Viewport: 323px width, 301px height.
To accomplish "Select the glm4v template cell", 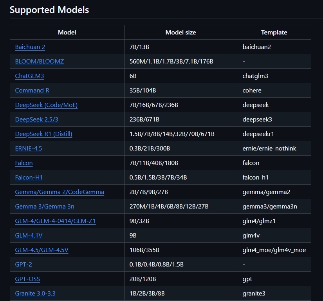I will pyautogui.click(x=274, y=235).
